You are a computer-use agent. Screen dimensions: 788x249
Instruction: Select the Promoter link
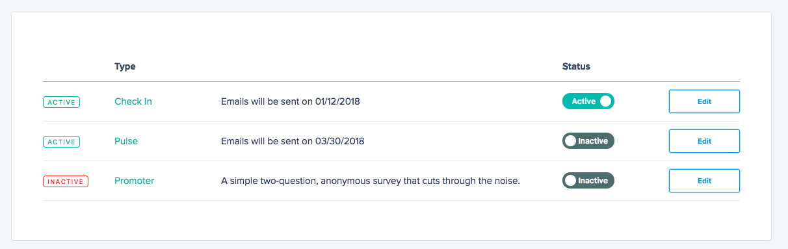point(135,181)
